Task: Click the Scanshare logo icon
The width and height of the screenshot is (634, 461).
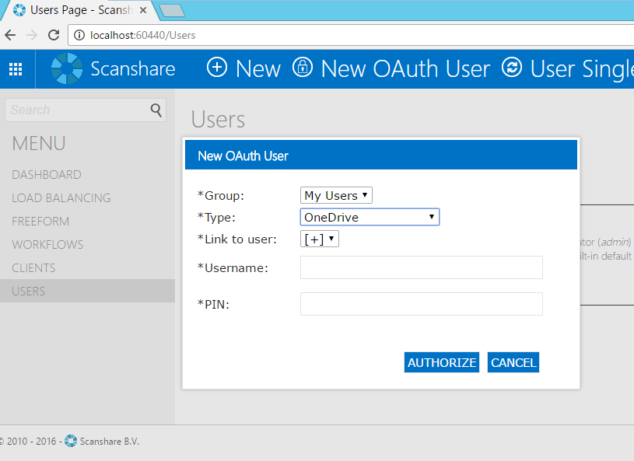Action: pos(67,68)
